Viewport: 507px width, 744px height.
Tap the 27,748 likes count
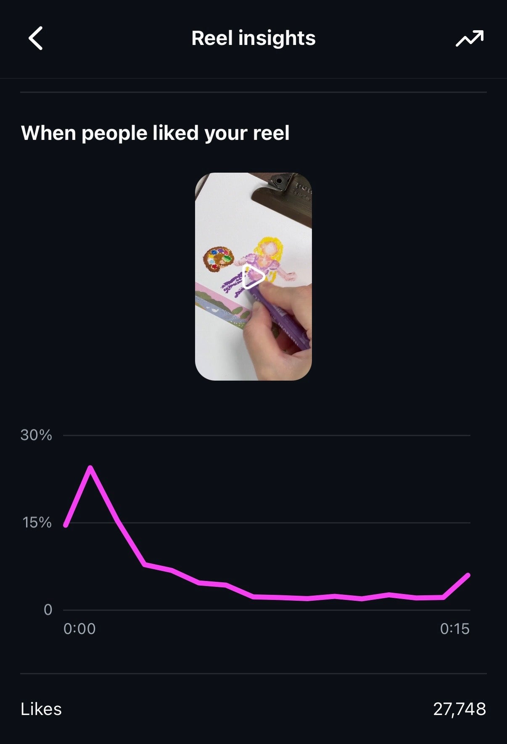pyautogui.click(x=459, y=709)
